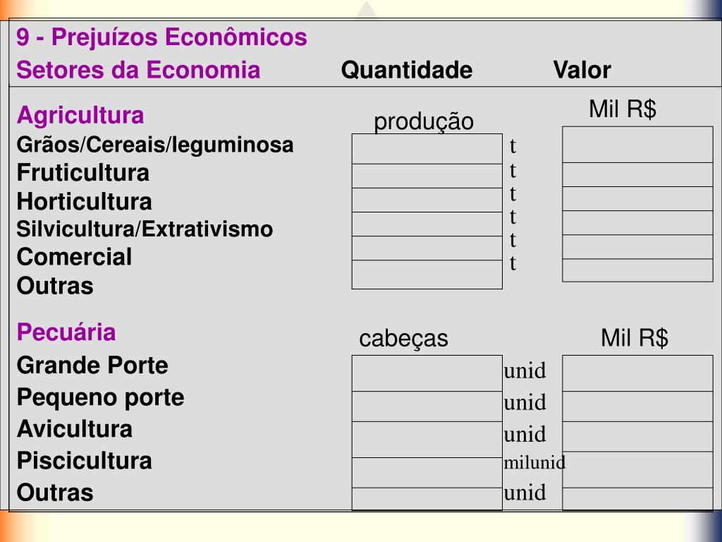The width and height of the screenshot is (722, 542).
Task: Click the Pecuária section heading
Action: (x=66, y=332)
